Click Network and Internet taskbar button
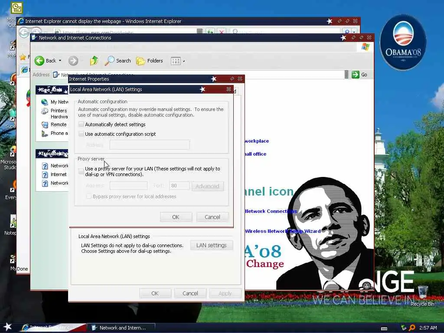 pos(121,328)
